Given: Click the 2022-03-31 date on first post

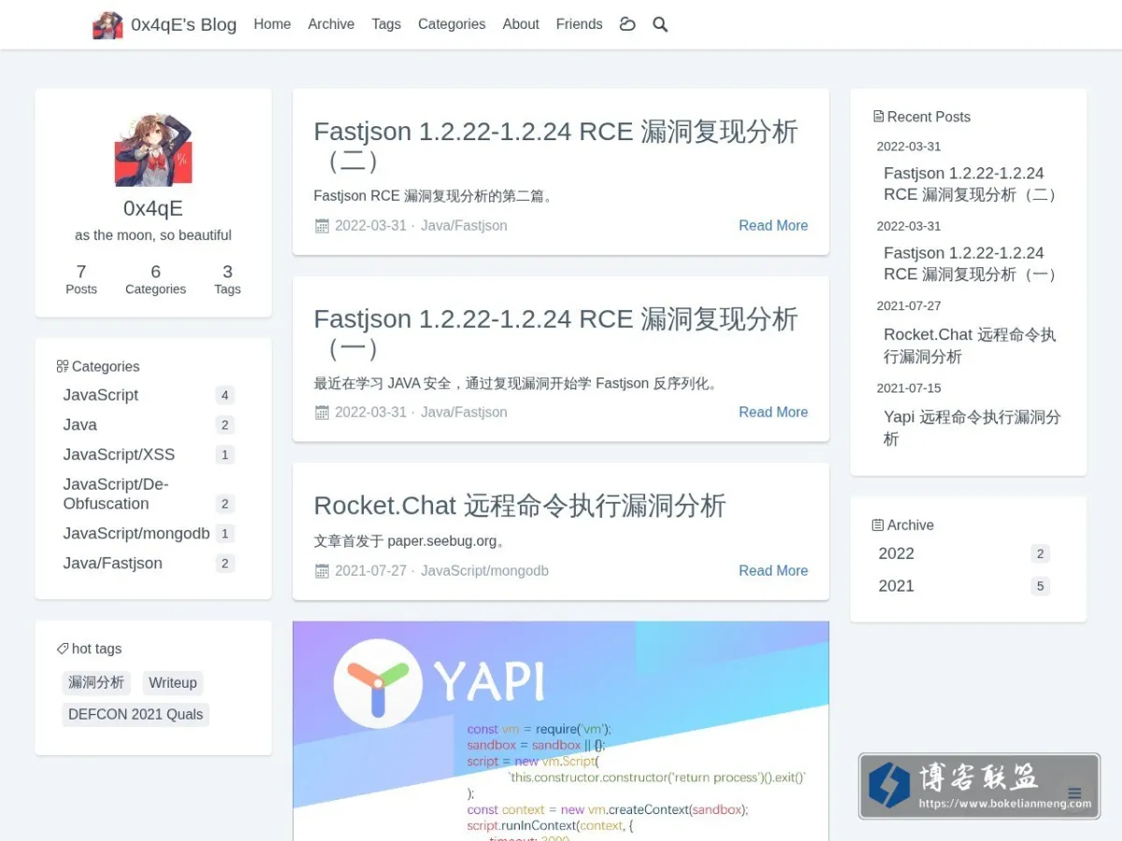Looking at the screenshot, I should tap(370, 225).
